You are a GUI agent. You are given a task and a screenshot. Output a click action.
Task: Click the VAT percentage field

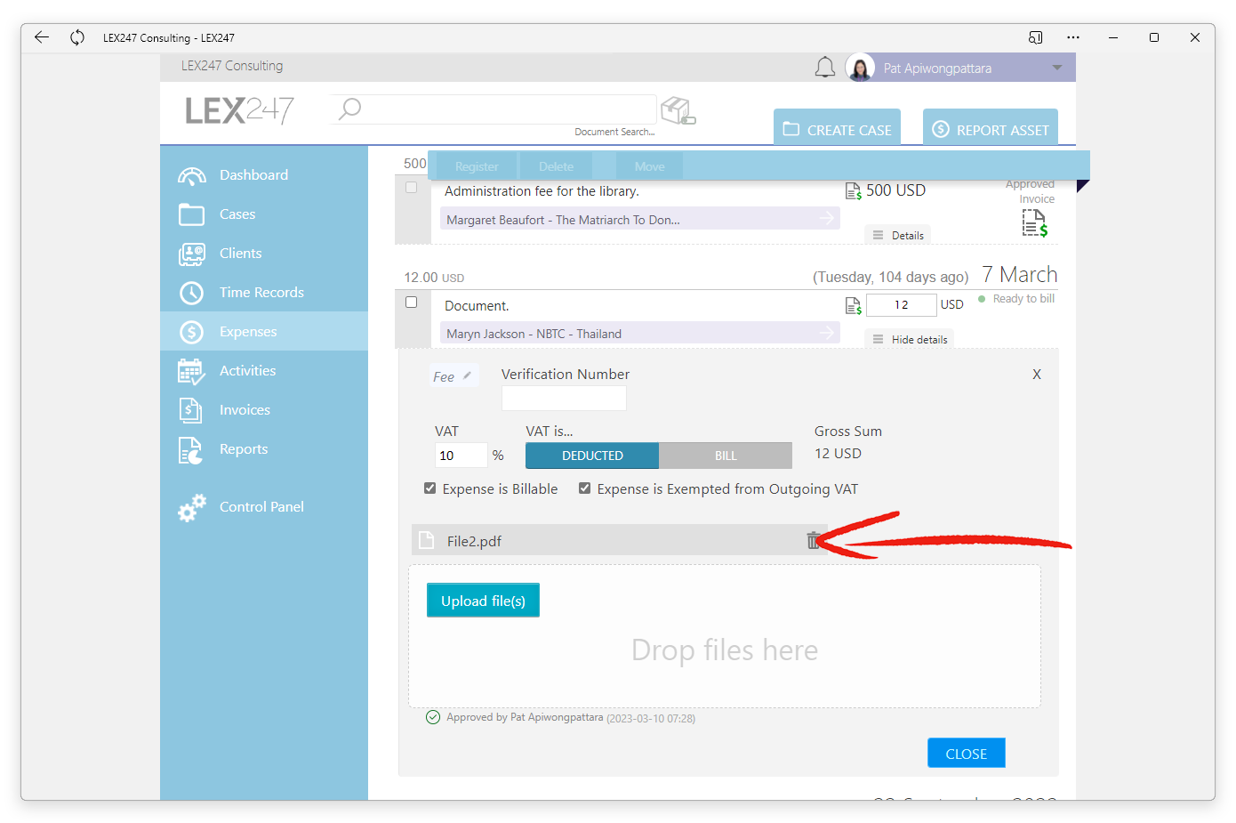click(x=461, y=456)
